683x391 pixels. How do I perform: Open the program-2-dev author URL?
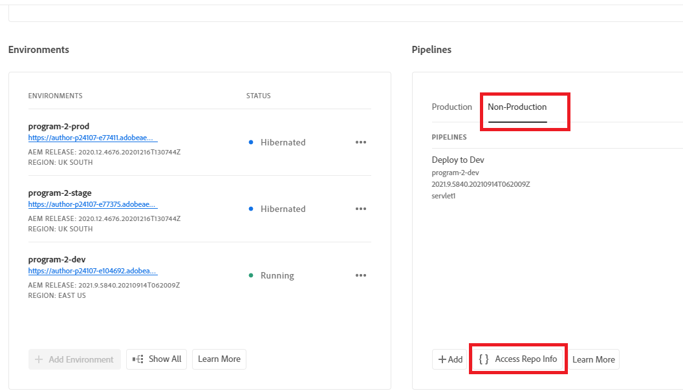(x=92, y=271)
